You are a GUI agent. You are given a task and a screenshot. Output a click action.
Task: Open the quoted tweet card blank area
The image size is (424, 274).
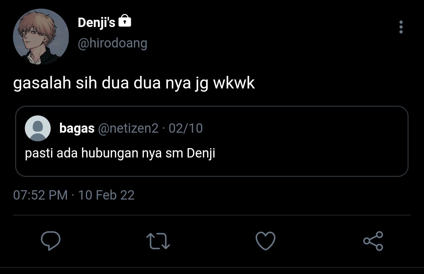coord(311,151)
